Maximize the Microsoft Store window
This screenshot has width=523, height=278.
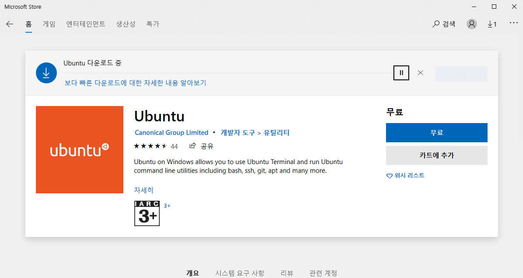point(494,7)
